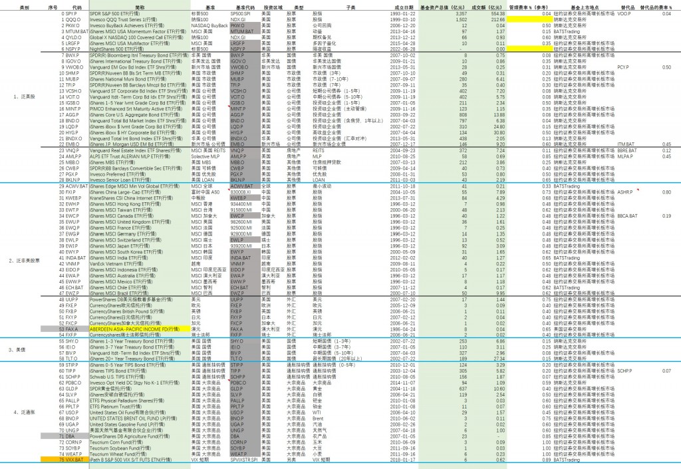
Task: Click the '1、泛美股' category cell
Action: [24, 97]
